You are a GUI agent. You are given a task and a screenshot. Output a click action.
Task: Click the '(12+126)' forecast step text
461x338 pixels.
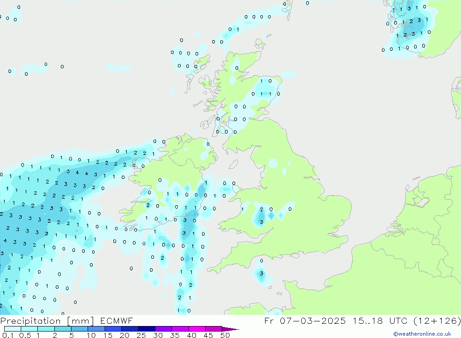pos(437,321)
